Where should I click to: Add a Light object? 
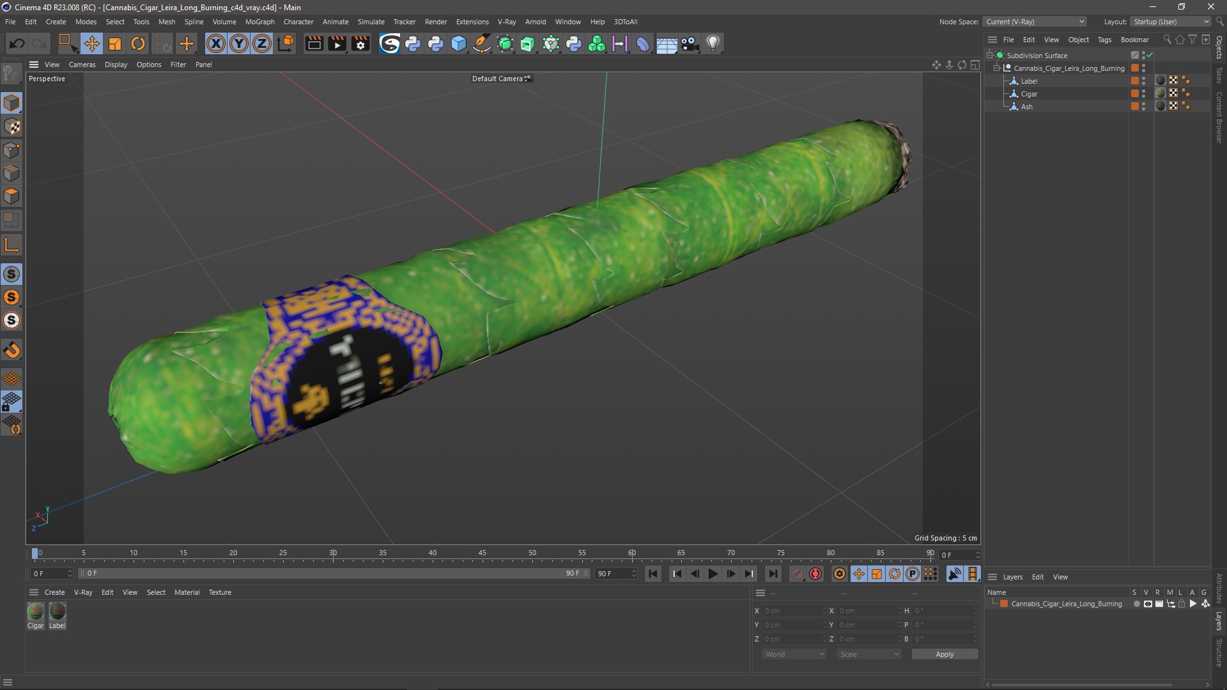[x=713, y=43]
